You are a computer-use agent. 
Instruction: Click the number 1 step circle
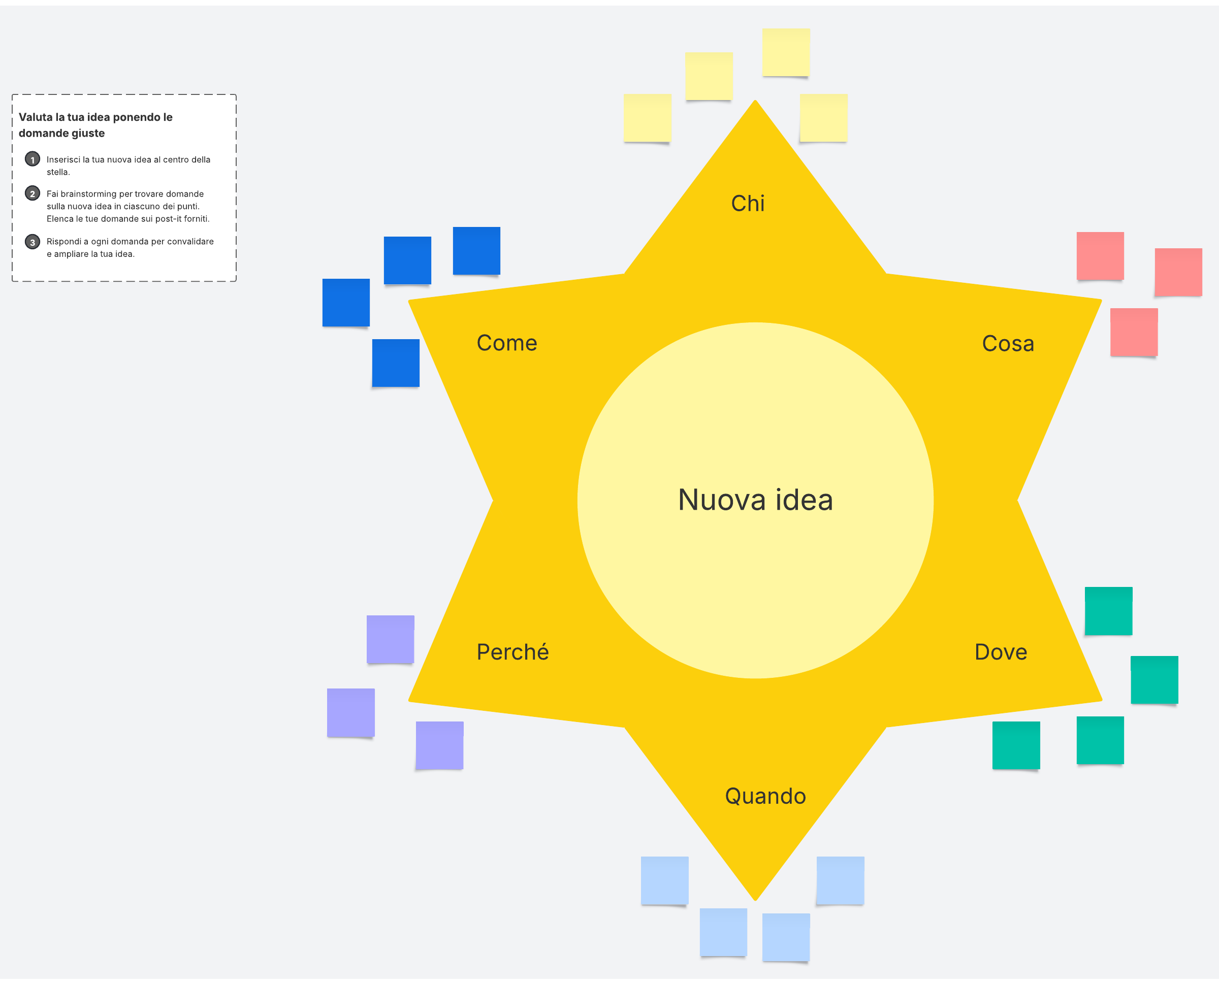(x=33, y=159)
